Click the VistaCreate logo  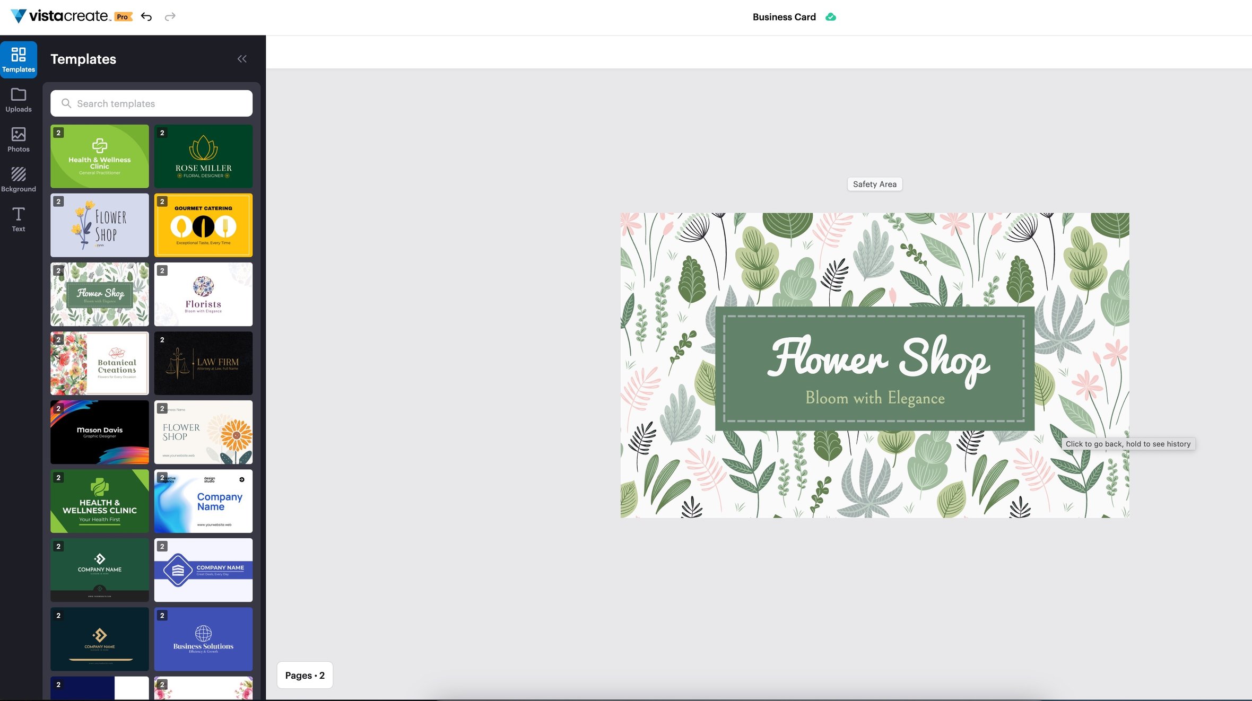point(60,16)
